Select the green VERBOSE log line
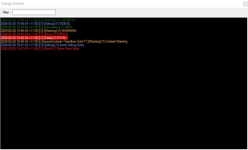Image resolution: width=248 pixels, height=150 pixels. coord(38,20)
